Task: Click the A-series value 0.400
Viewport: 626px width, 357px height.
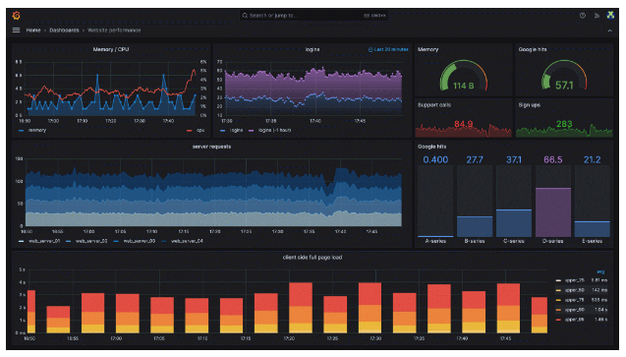Action: [x=435, y=159]
